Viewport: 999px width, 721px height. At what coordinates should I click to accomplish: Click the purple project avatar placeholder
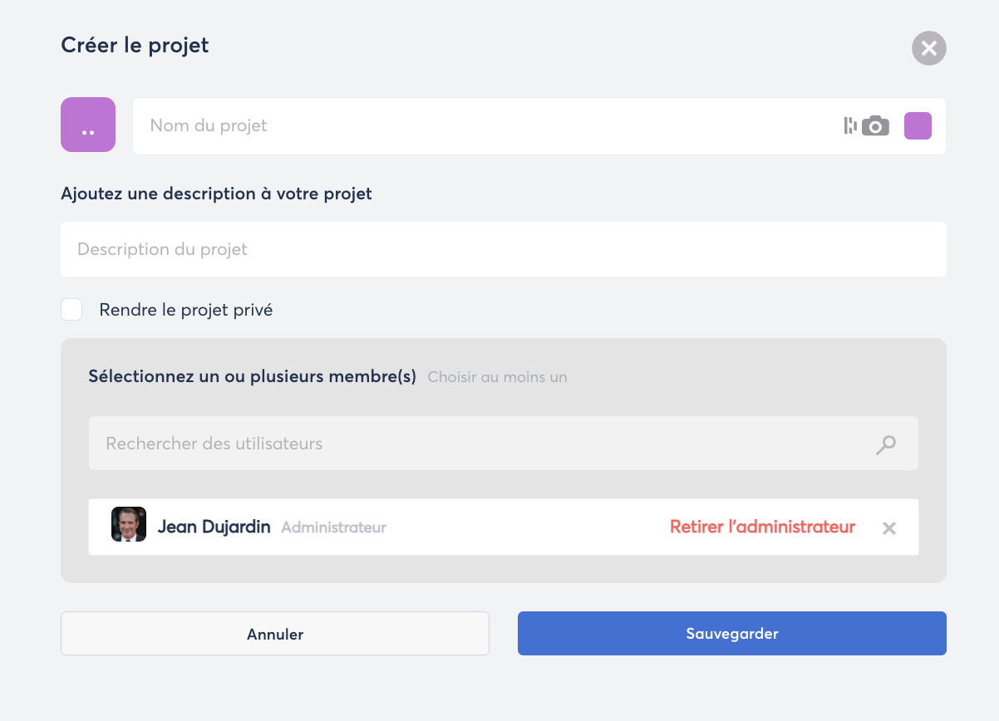tap(88, 125)
